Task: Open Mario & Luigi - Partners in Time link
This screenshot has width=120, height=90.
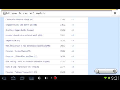Action: pyautogui.click(x=22, y=67)
